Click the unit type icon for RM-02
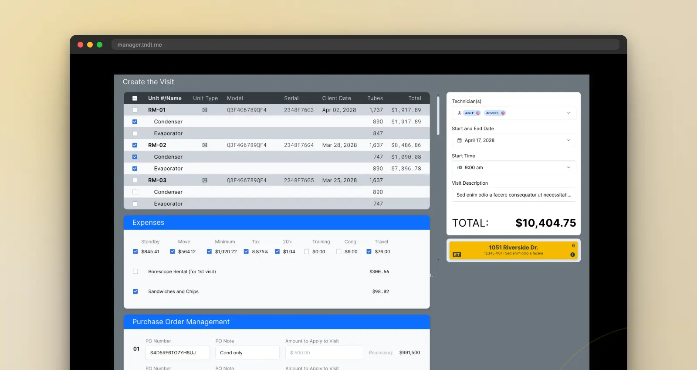 click(x=205, y=145)
